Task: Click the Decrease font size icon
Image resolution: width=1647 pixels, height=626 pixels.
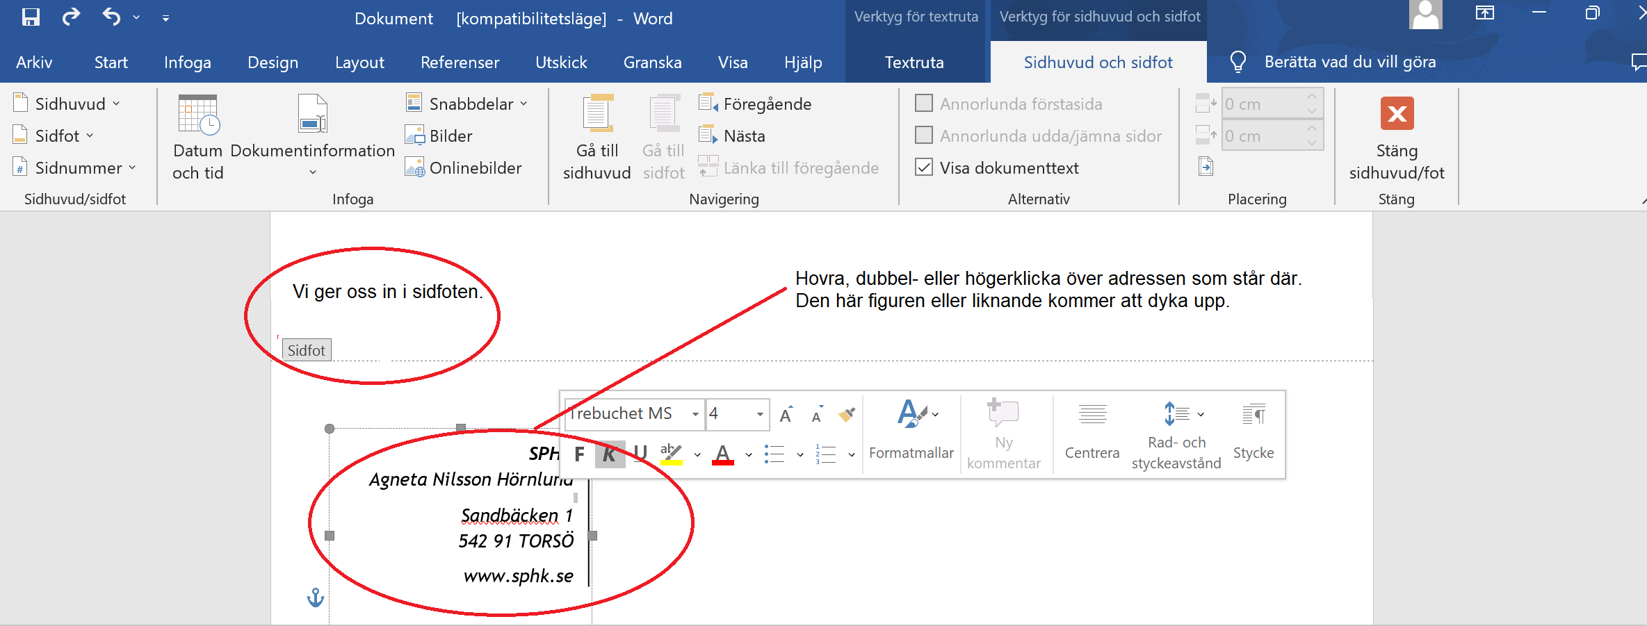Action: click(x=817, y=414)
